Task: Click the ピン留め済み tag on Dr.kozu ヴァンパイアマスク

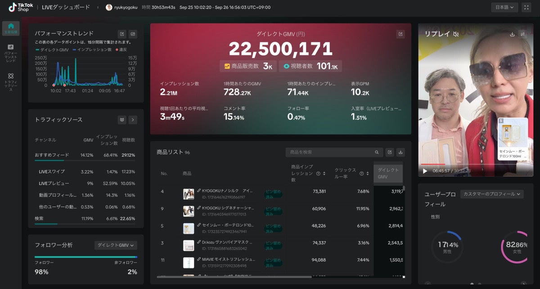Action: (x=273, y=245)
